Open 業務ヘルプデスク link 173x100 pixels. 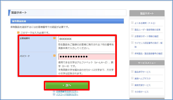pos(142,78)
